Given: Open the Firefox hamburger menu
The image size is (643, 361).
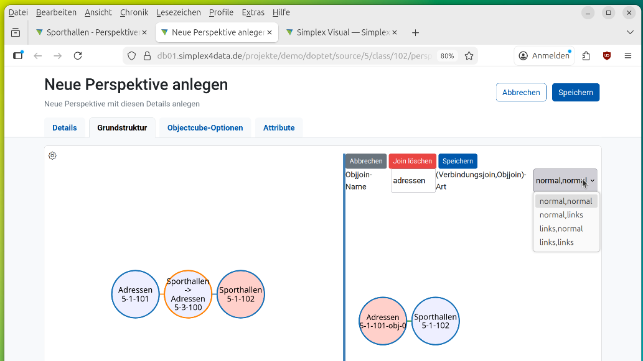Looking at the screenshot, I should (627, 56).
